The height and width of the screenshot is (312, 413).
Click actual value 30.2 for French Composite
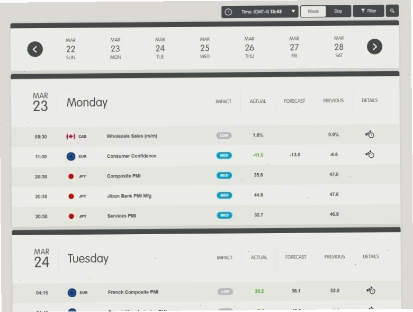(x=259, y=291)
